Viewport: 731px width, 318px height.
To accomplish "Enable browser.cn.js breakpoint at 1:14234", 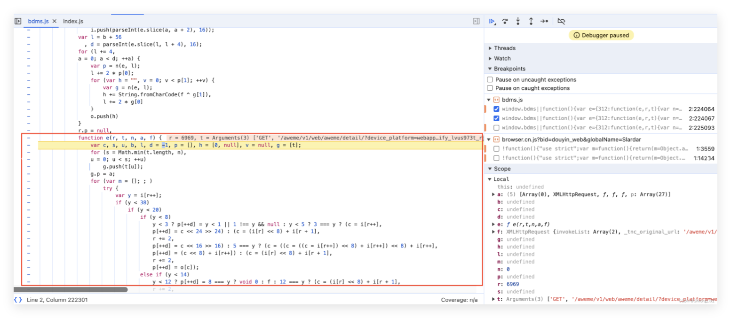I will (x=496, y=158).
